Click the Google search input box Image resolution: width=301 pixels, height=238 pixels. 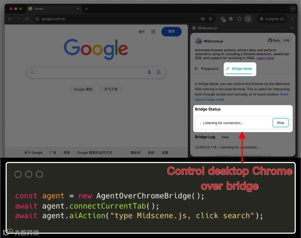(96, 72)
